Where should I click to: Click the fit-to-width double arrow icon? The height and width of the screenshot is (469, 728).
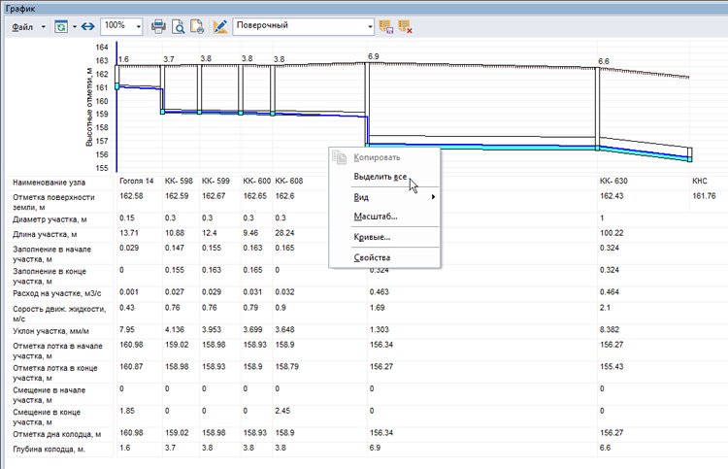[x=87, y=26]
